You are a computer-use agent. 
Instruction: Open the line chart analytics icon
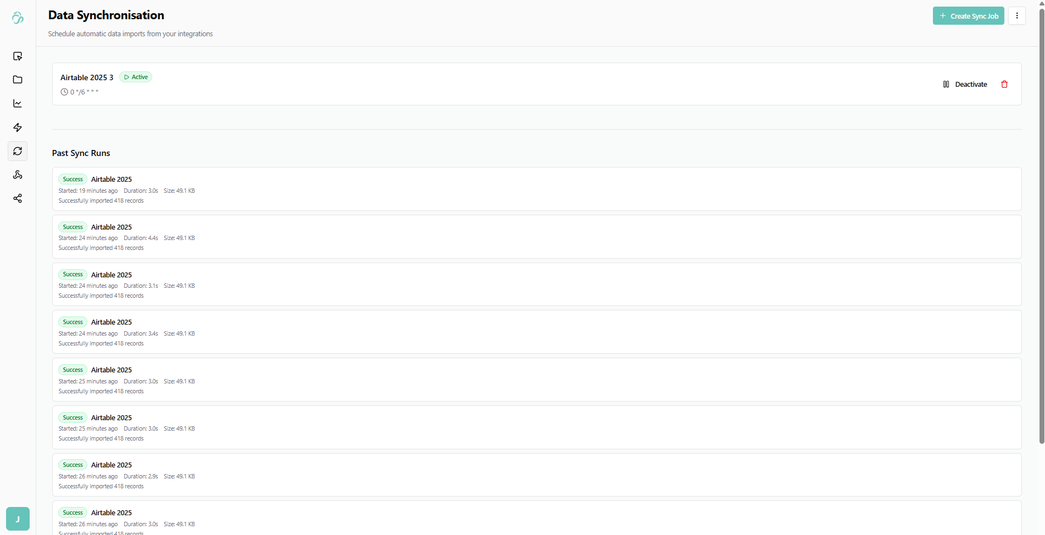pyautogui.click(x=18, y=103)
